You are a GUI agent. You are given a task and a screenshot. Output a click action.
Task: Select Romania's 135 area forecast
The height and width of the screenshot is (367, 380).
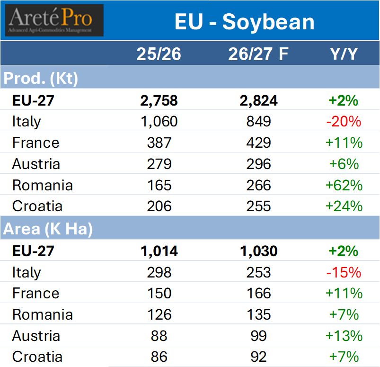[258, 314]
